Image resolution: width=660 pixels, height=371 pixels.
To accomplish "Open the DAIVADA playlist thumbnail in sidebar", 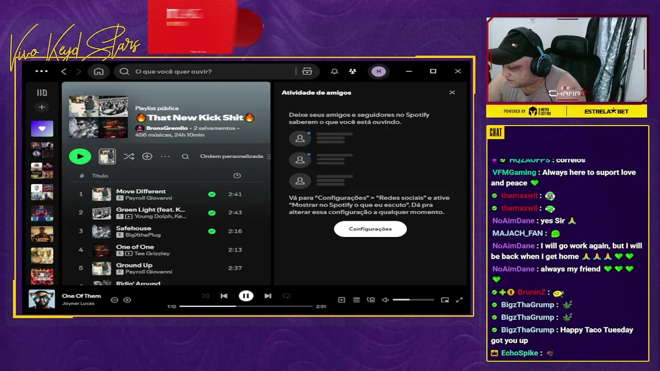I will pyautogui.click(x=42, y=277).
